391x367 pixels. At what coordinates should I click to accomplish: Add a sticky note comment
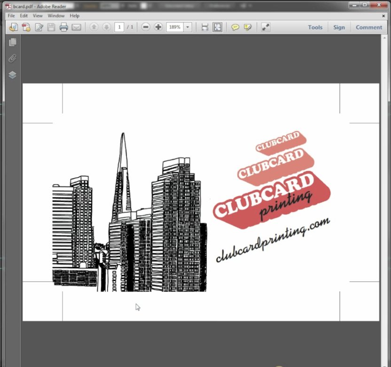tap(234, 27)
